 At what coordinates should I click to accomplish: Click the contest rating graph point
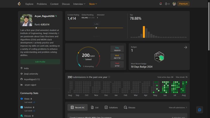[x=96, y=28]
